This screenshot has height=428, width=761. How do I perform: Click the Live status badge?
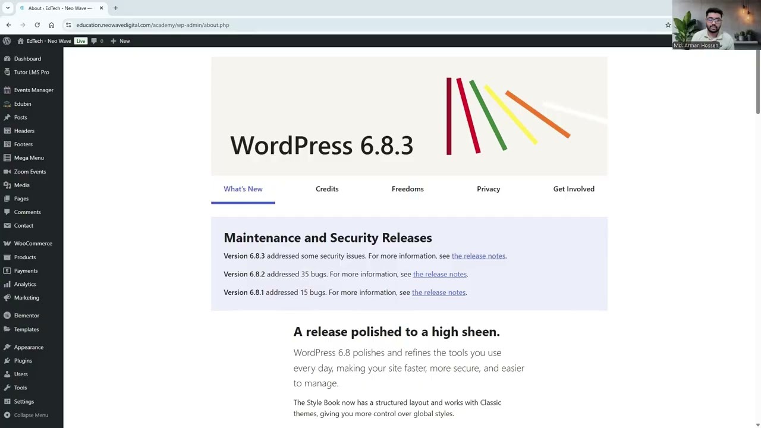pos(81,41)
